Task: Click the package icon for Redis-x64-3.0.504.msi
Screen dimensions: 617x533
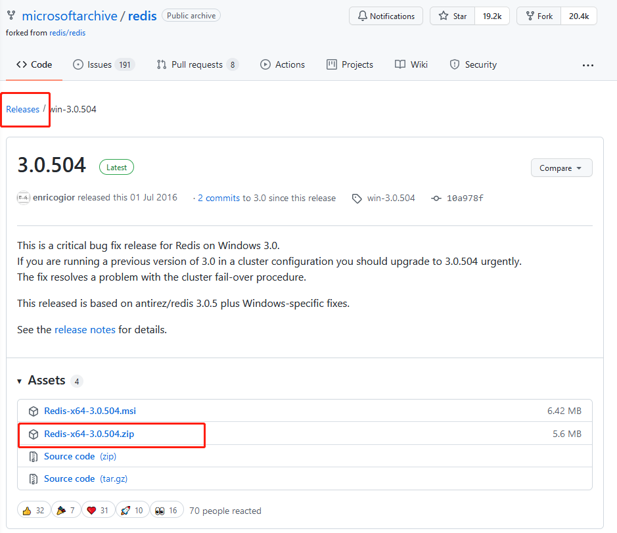Action: click(x=34, y=411)
